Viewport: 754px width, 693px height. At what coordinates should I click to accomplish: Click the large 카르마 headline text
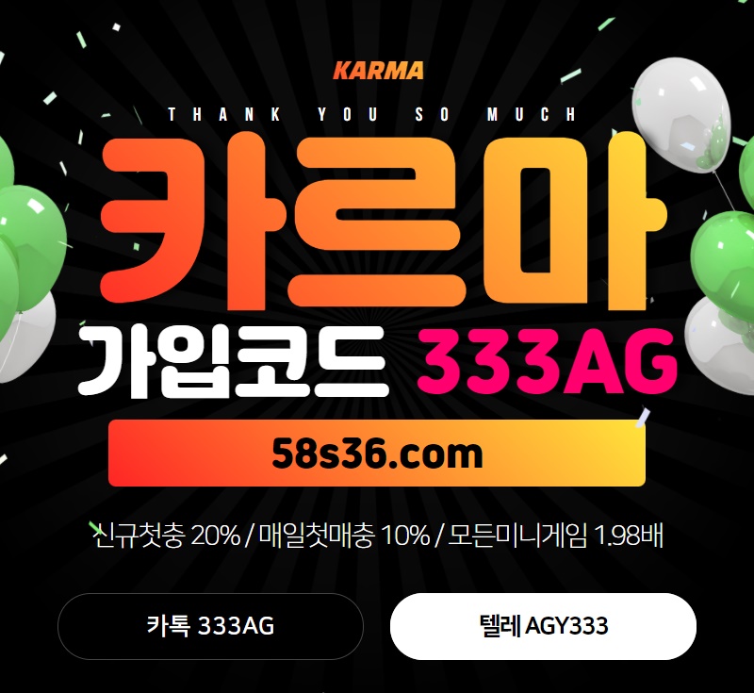pyautogui.click(x=384, y=221)
